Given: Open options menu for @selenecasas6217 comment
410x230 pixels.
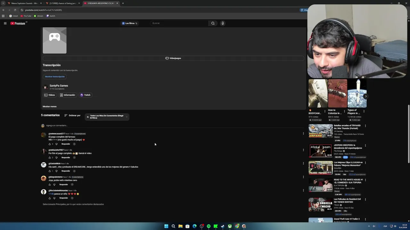Looking at the screenshot, I should [x=303, y=134].
